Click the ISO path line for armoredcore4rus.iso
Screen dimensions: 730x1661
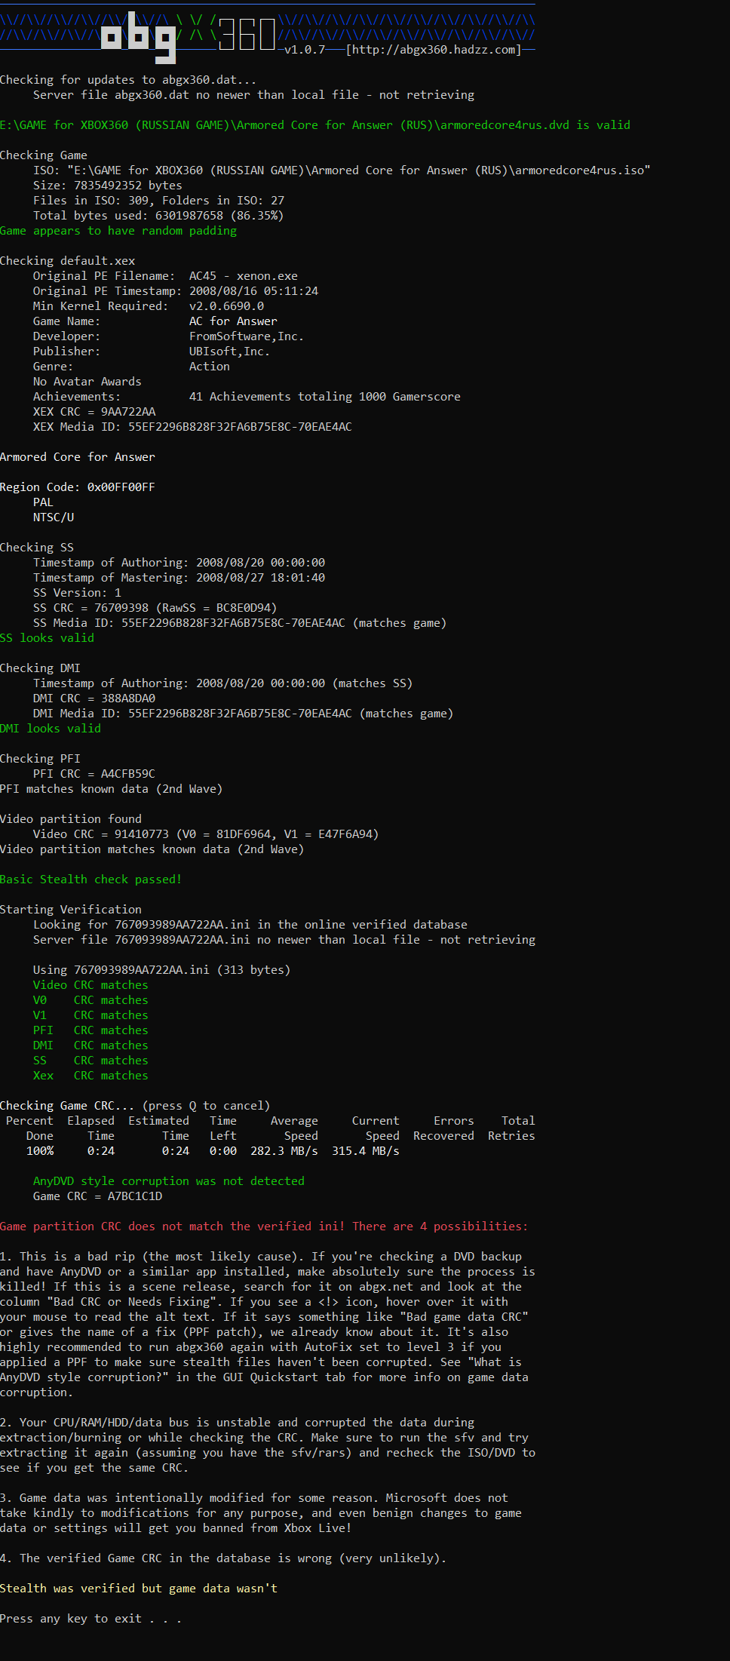pyautogui.click(x=342, y=170)
